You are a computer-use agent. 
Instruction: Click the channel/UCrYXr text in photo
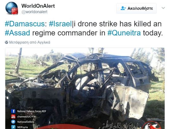[27, 116]
